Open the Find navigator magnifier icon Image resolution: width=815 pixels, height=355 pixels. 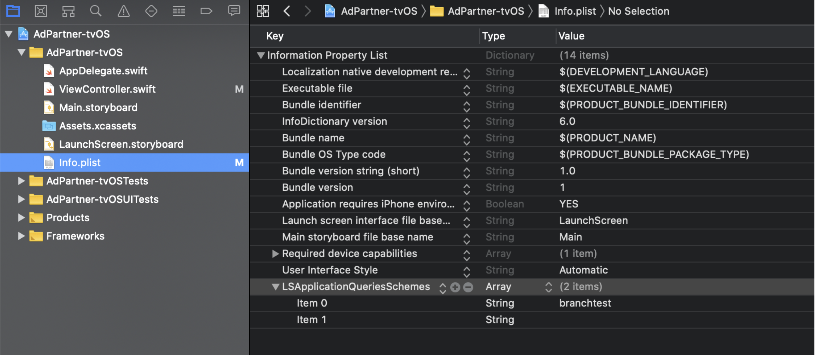pyautogui.click(x=96, y=11)
